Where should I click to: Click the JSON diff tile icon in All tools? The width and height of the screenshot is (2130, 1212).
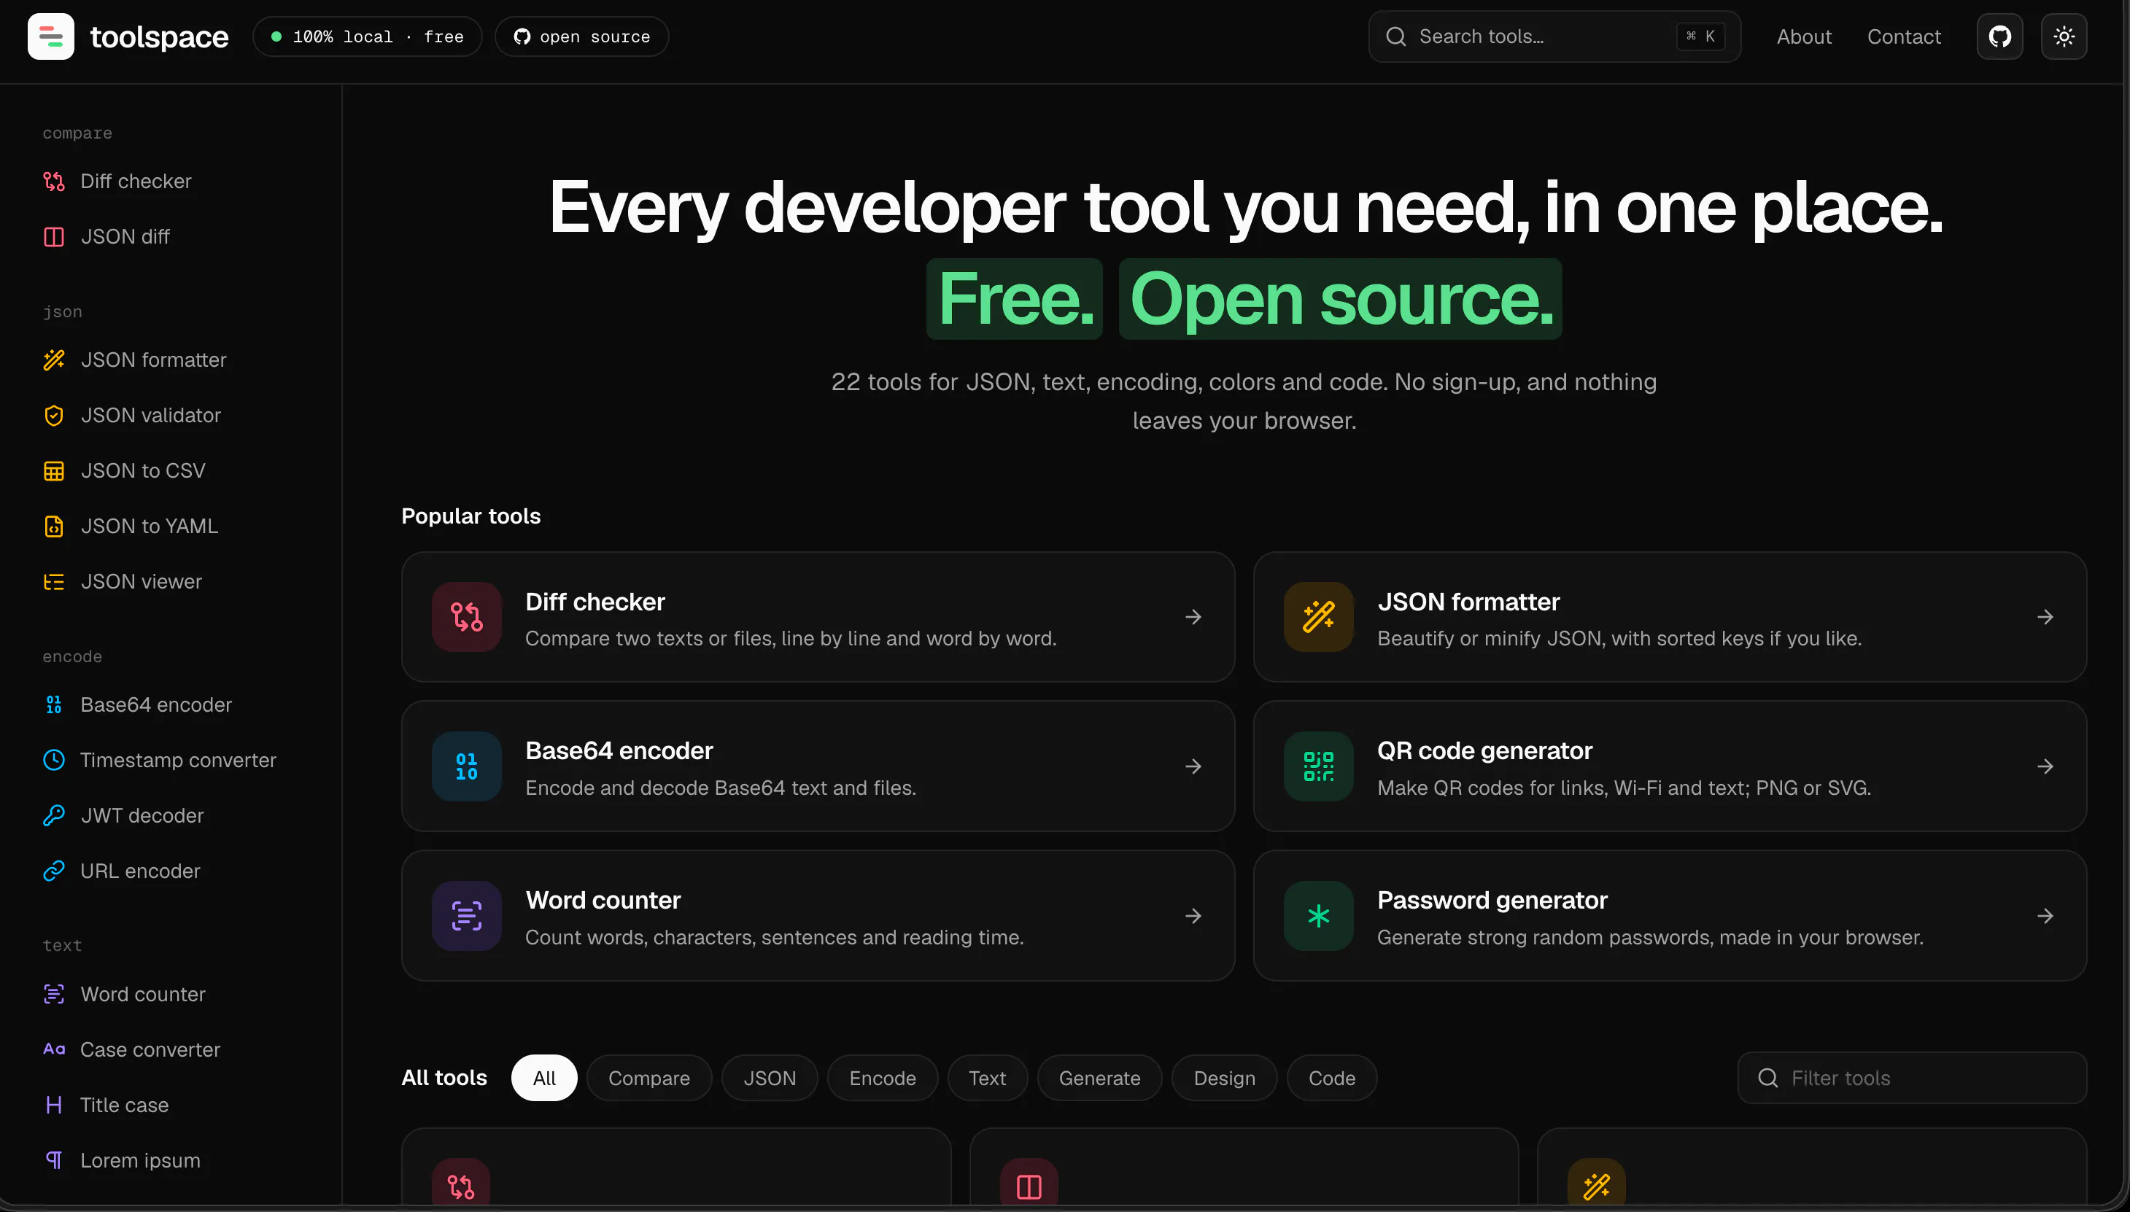1029,1182
